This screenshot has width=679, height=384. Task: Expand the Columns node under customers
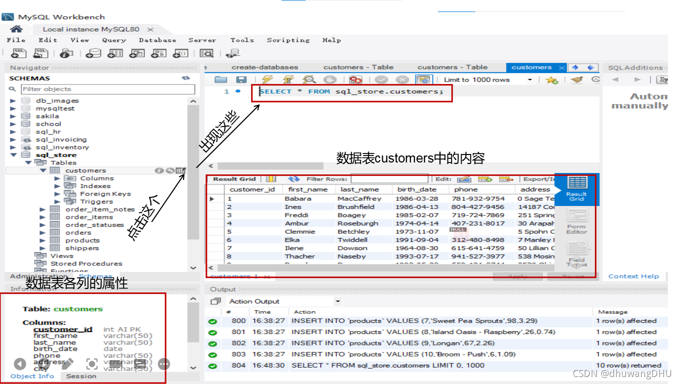(57, 178)
